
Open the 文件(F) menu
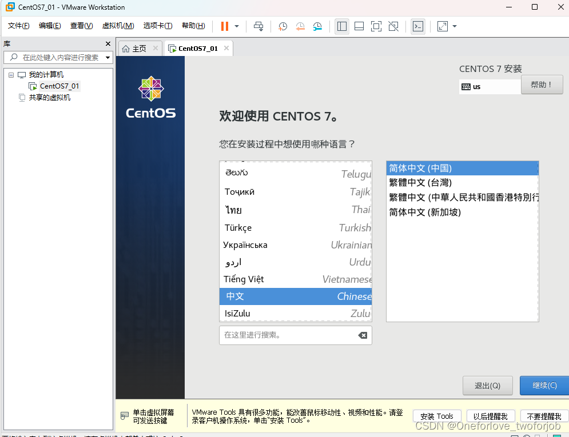coord(18,26)
